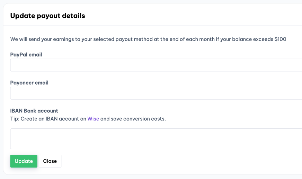302x179 pixels.
Task: Dismiss the dialog with the Close button
Action: tap(50, 161)
